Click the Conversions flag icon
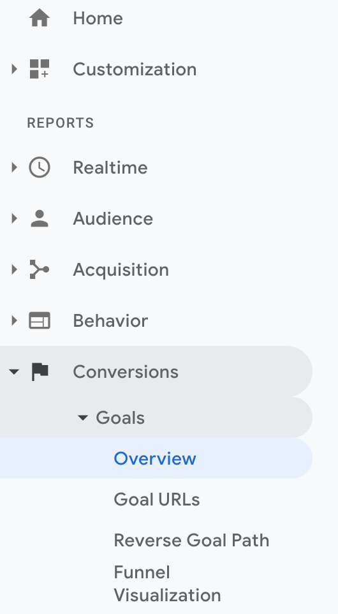 click(x=40, y=371)
